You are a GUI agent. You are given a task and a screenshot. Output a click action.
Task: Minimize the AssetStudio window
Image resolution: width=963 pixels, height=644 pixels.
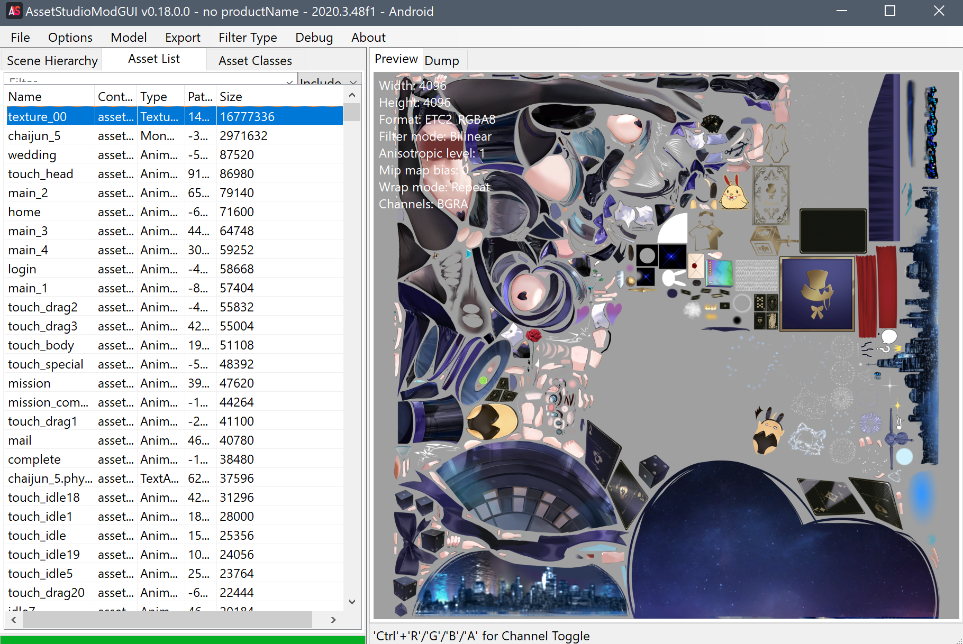coord(842,11)
